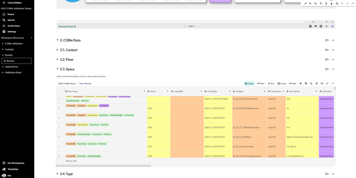Go to previous Power BI page
Viewport: 356px width, 178px height.
pyautogui.click(x=185, y=26)
